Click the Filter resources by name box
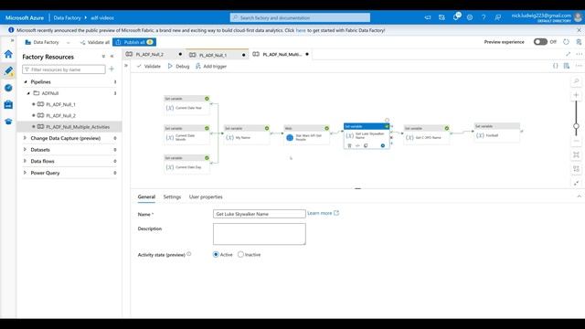The image size is (585, 329). click(64, 69)
